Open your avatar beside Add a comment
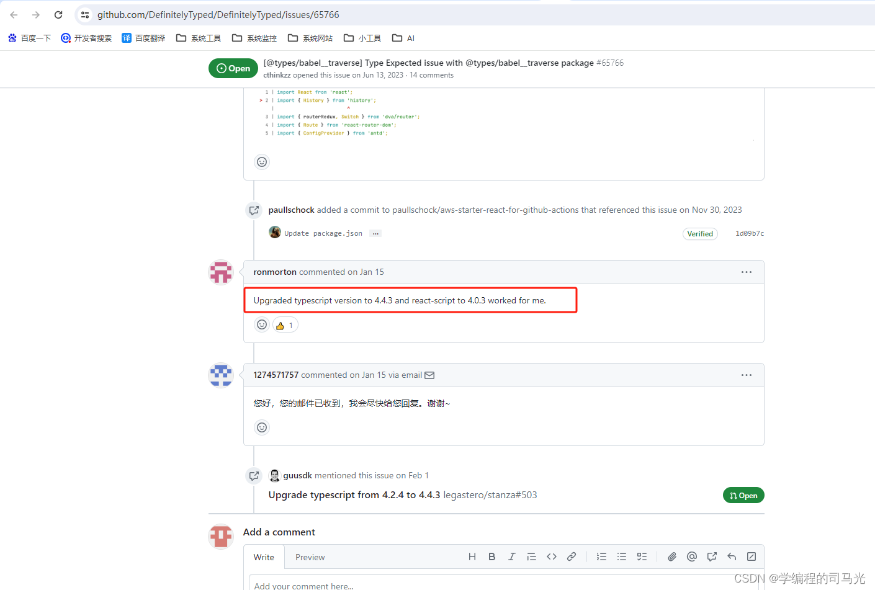This screenshot has height=590, width=875. tap(221, 537)
